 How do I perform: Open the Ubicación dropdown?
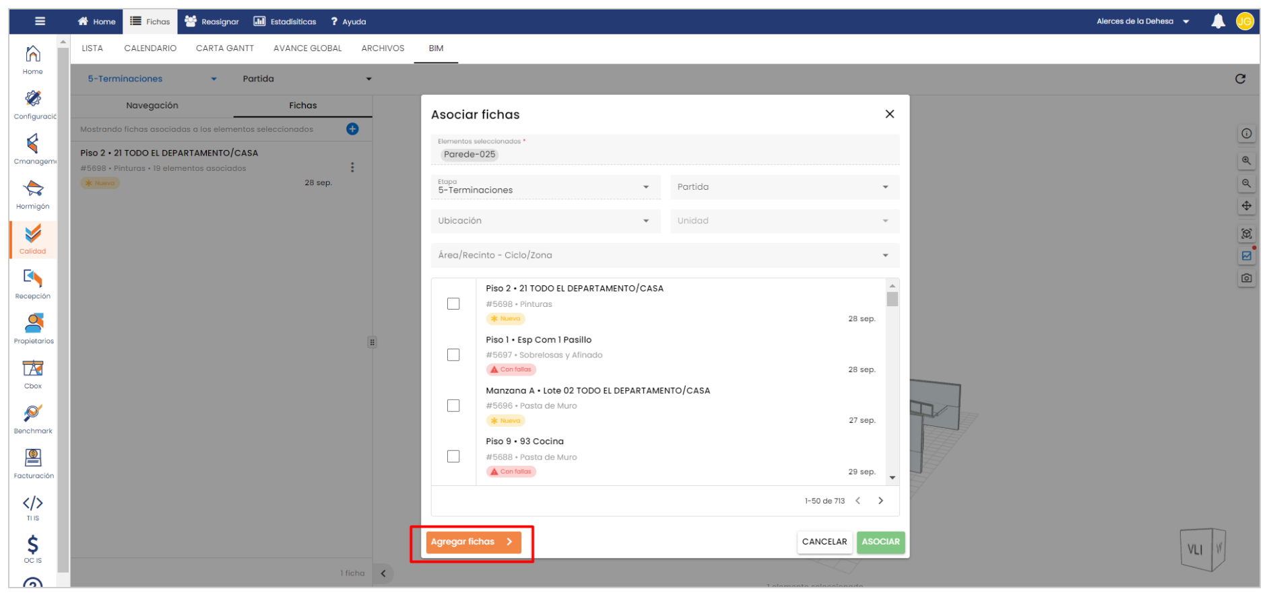[544, 221]
